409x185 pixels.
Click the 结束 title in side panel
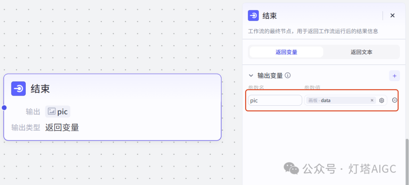click(270, 16)
